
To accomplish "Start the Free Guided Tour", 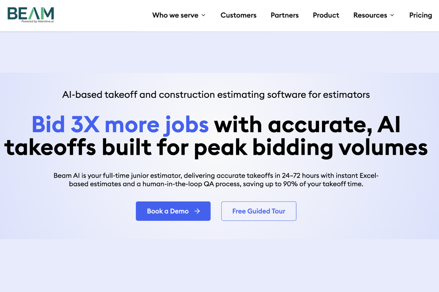I will click(x=259, y=211).
